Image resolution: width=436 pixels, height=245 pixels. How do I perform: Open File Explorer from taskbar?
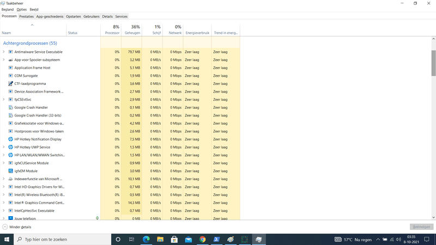click(160, 239)
